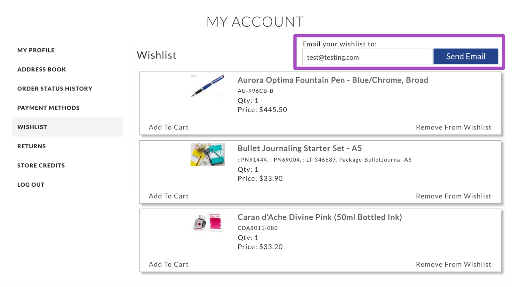The image size is (512, 287).
Task: Select Payment Methods in sidebar
Action: point(48,108)
